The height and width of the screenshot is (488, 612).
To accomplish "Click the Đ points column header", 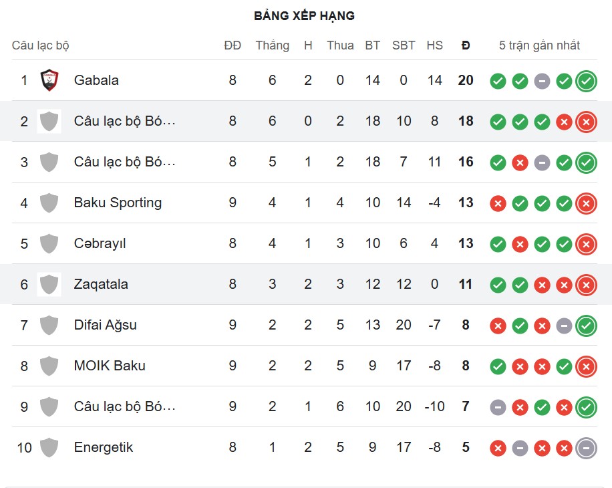I will [466, 45].
